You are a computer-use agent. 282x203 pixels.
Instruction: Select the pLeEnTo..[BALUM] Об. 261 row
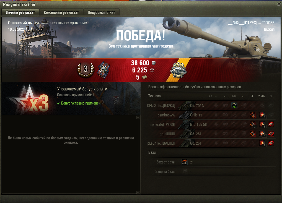tap(211, 143)
